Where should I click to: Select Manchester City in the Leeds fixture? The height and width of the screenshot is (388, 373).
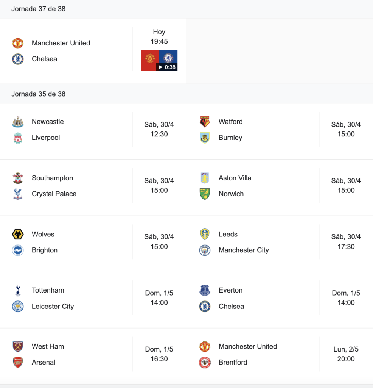(244, 250)
